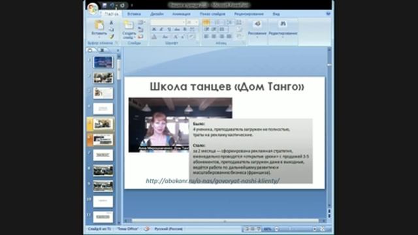Toggle Italic (К) formatting
Image resolution: width=418 pixels, height=235 pixels.
[x=161, y=29]
